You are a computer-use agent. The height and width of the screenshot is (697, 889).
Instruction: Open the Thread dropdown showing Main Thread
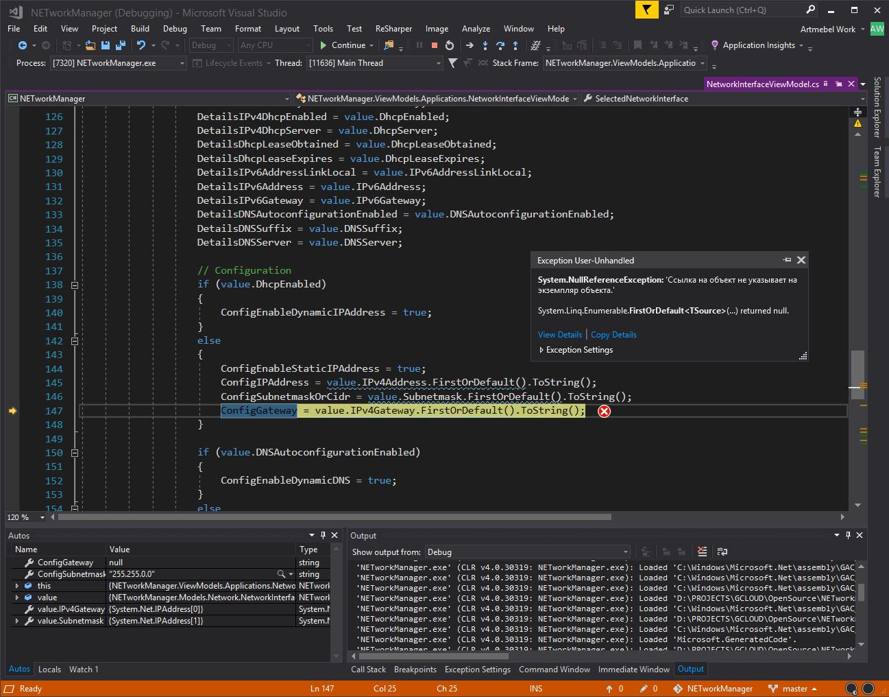pyautogui.click(x=375, y=63)
